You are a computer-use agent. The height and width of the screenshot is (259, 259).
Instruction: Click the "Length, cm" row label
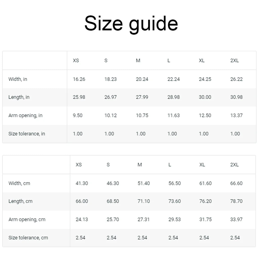[x=20, y=201]
